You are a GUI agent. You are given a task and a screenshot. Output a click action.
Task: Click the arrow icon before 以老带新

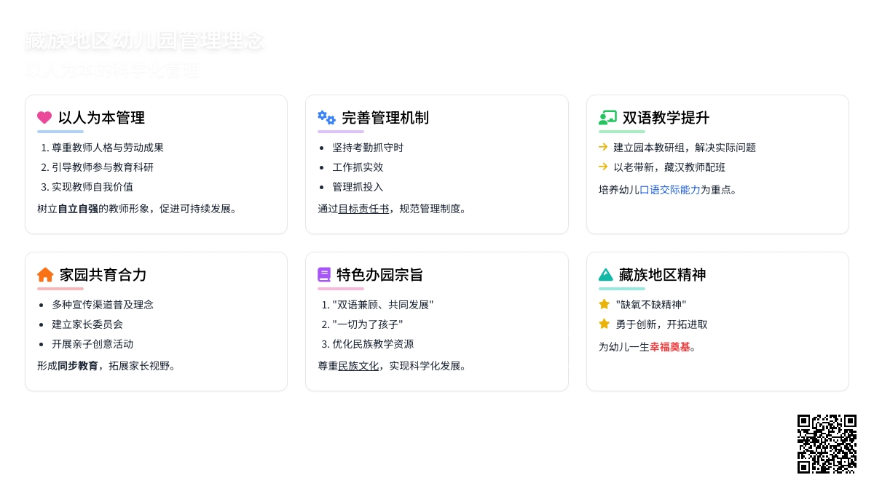[x=603, y=167]
